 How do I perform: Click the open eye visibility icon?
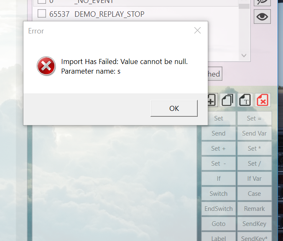[x=262, y=17]
